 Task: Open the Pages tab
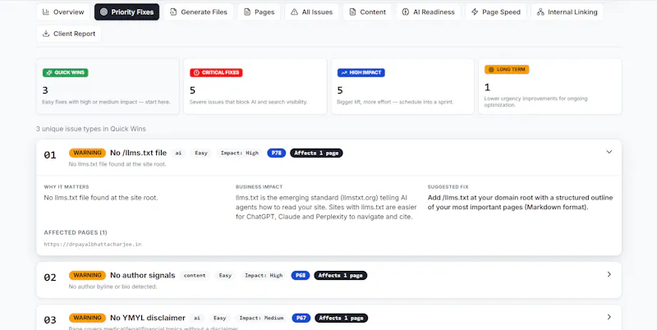click(x=259, y=12)
